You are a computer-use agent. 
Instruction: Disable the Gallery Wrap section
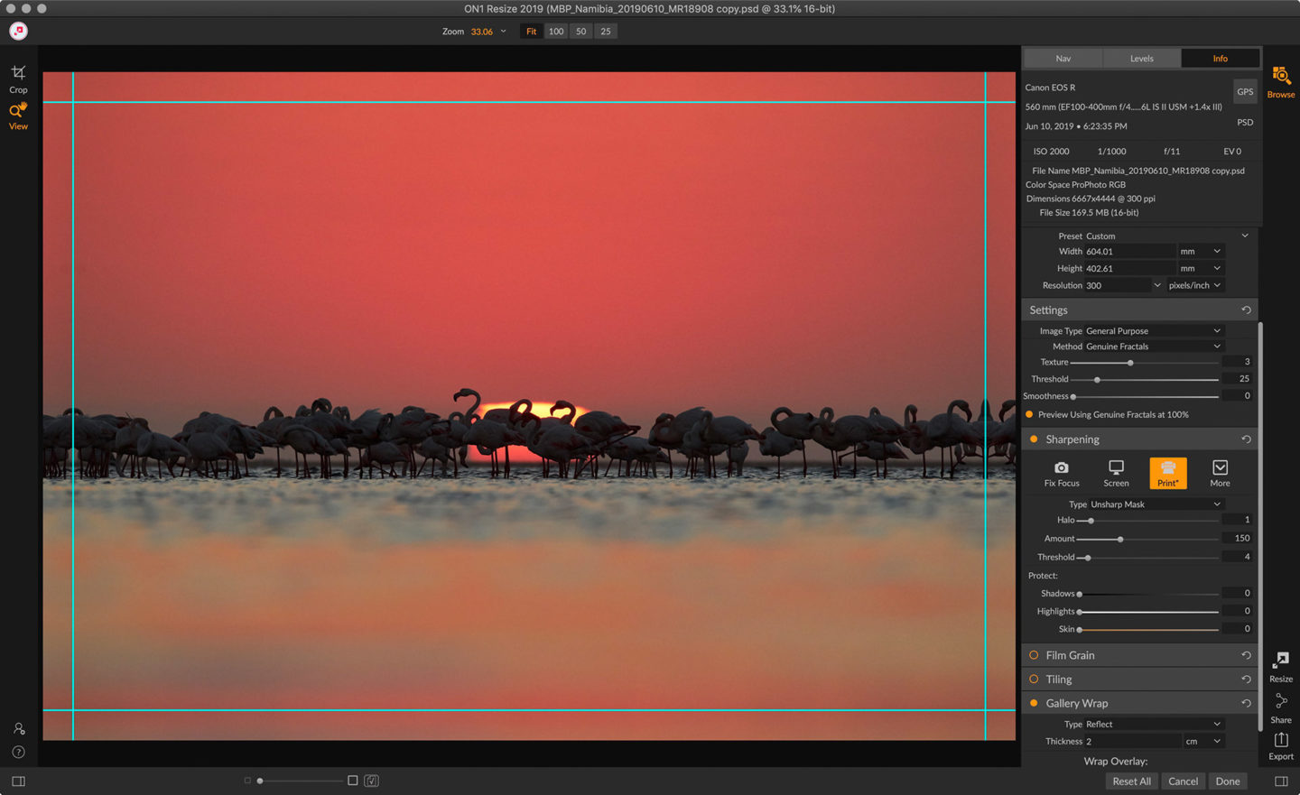1034,703
